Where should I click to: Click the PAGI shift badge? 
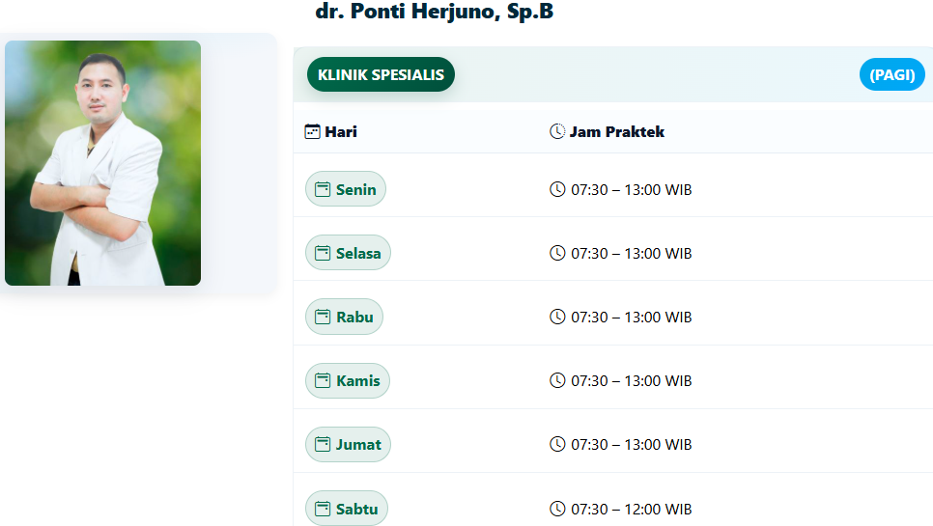point(891,75)
